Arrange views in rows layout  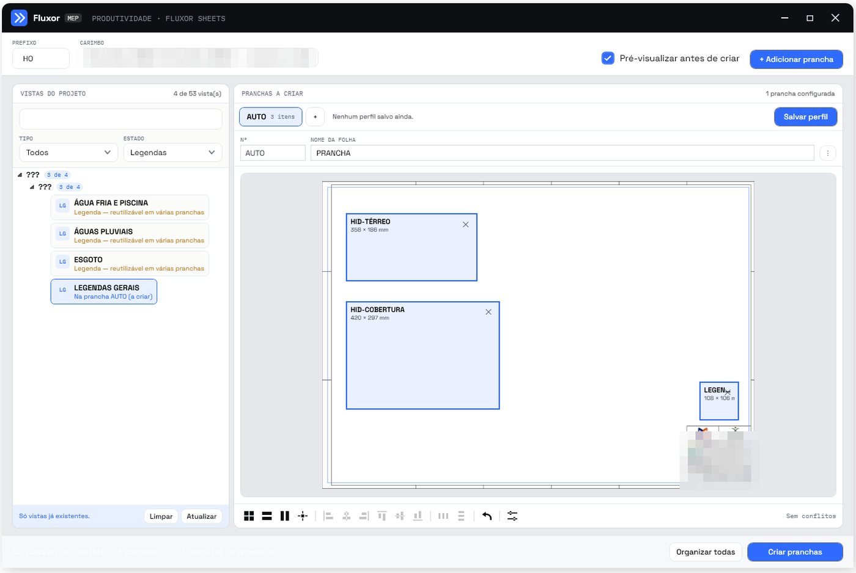click(x=267, y=516)
